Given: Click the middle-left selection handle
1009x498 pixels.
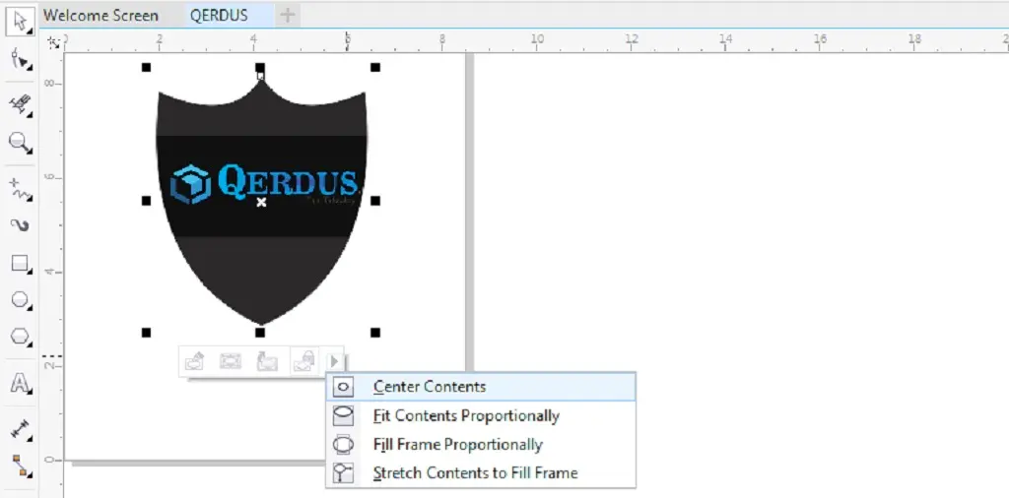Looking at the screenshot, I should (146, 201).
